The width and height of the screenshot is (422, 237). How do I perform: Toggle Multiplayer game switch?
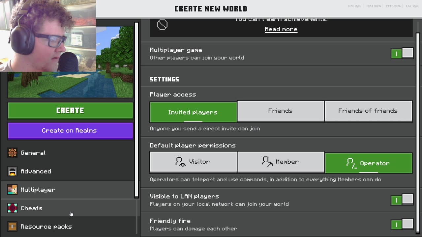point(402,53)
